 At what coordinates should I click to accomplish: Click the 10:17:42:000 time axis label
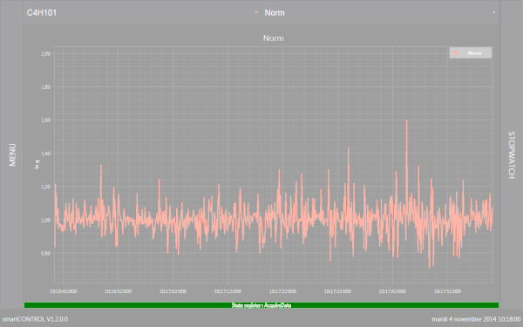point(392,291)
